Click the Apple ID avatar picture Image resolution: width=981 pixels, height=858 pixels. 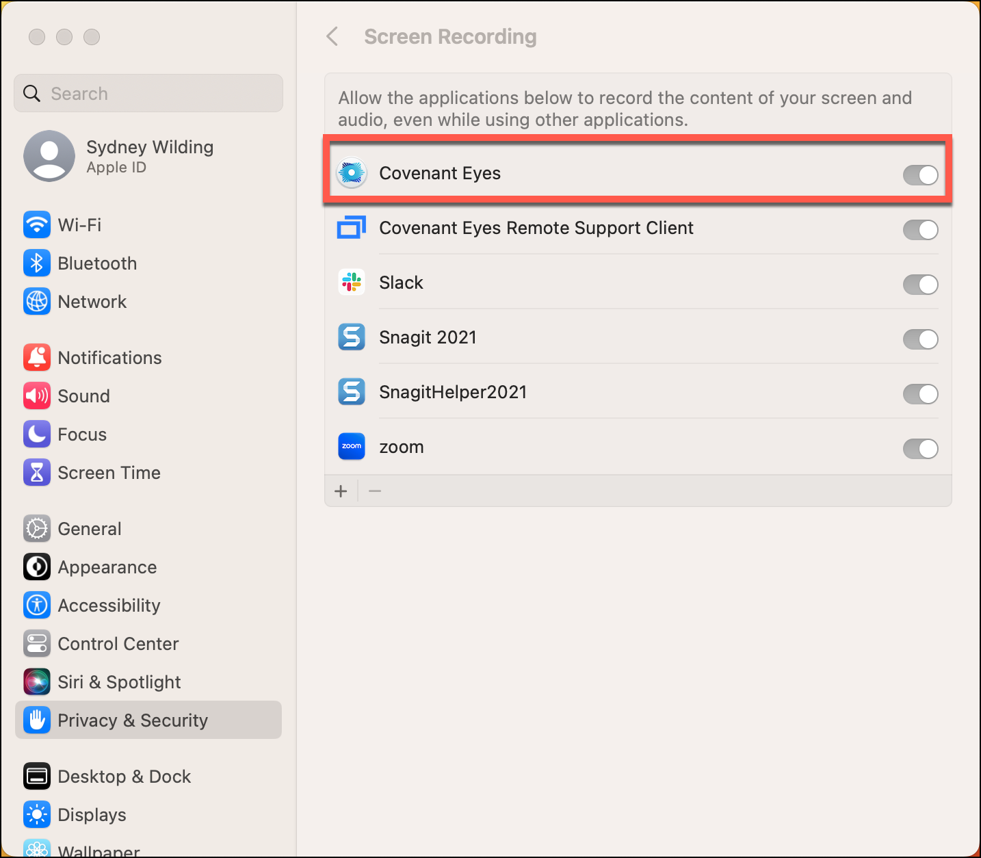click(49, 156)
